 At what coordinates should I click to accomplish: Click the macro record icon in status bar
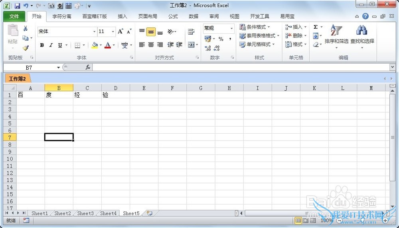[26, 220]
